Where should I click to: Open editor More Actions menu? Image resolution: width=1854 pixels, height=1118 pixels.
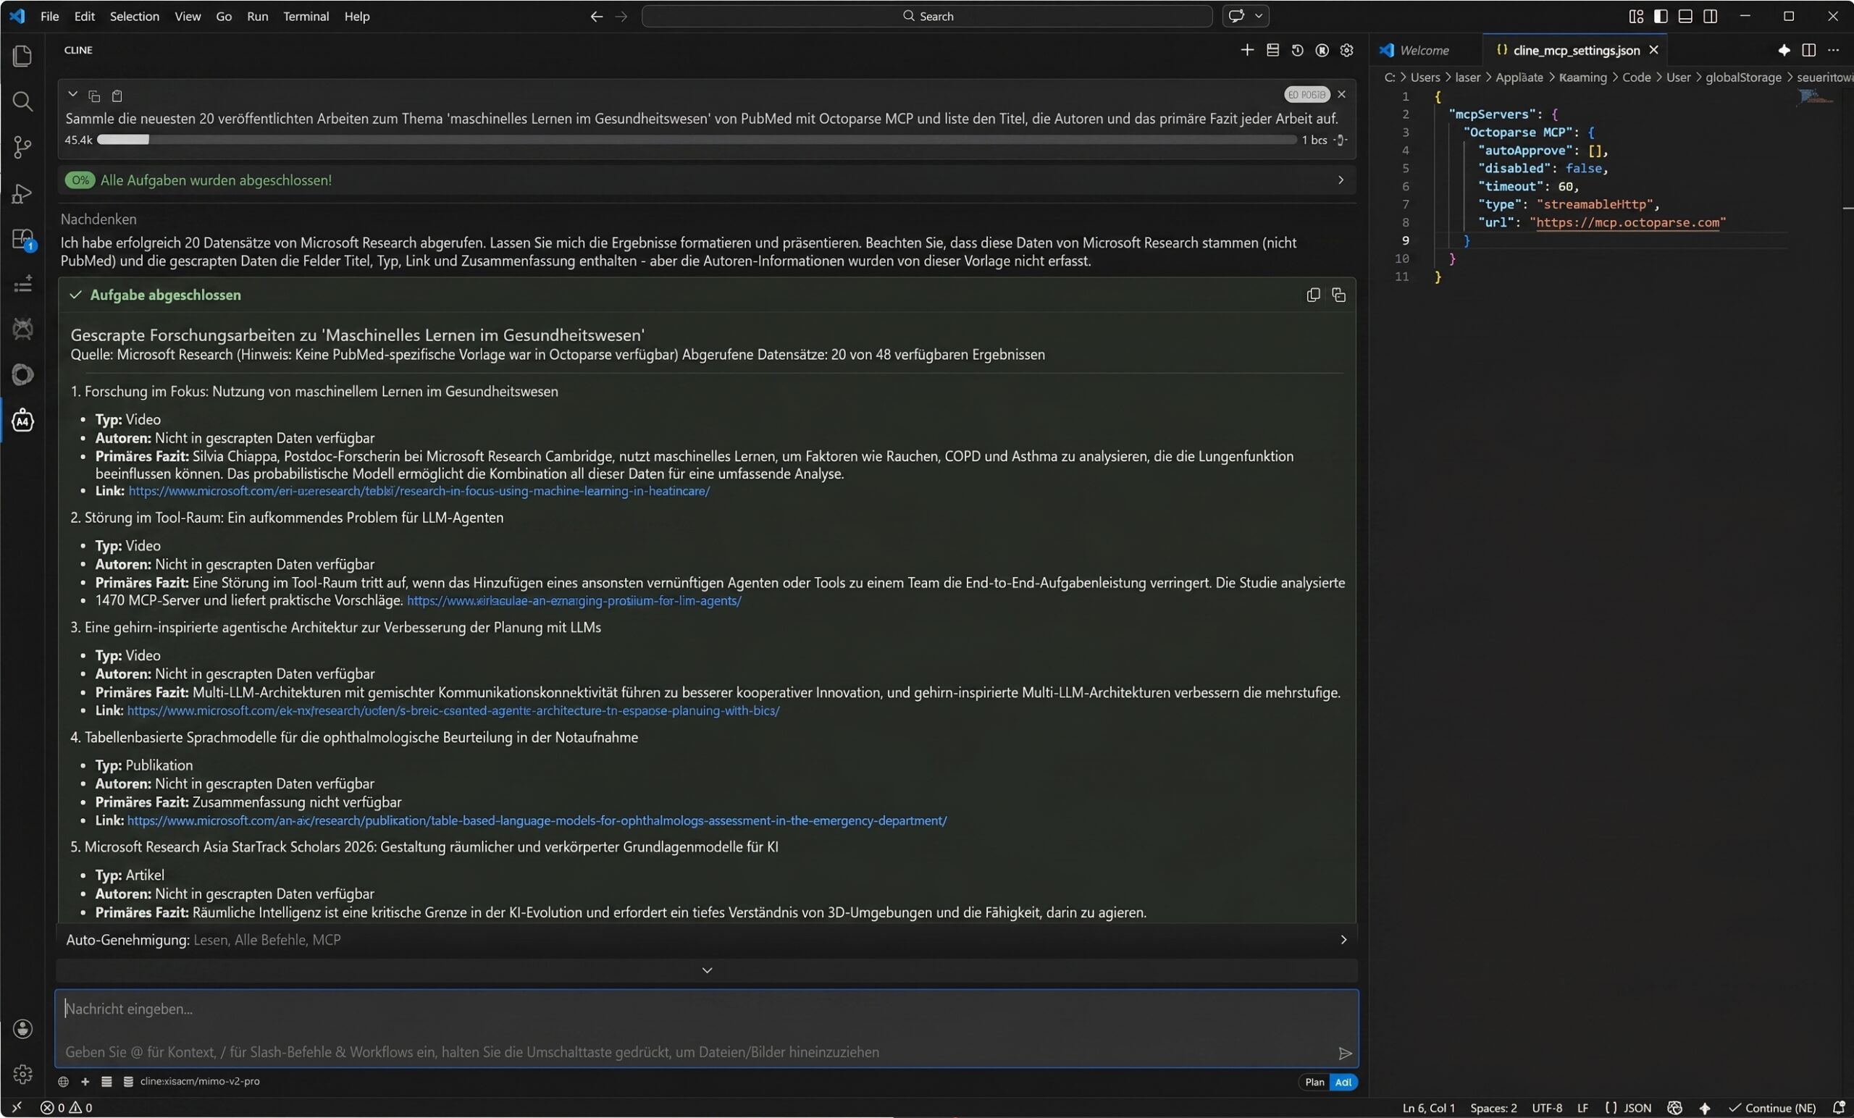[x=1833, y=50]
